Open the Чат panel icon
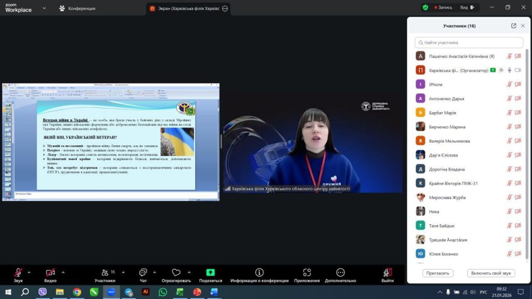Viewport: 532px width, 299px height. click(x=143, y=273)
